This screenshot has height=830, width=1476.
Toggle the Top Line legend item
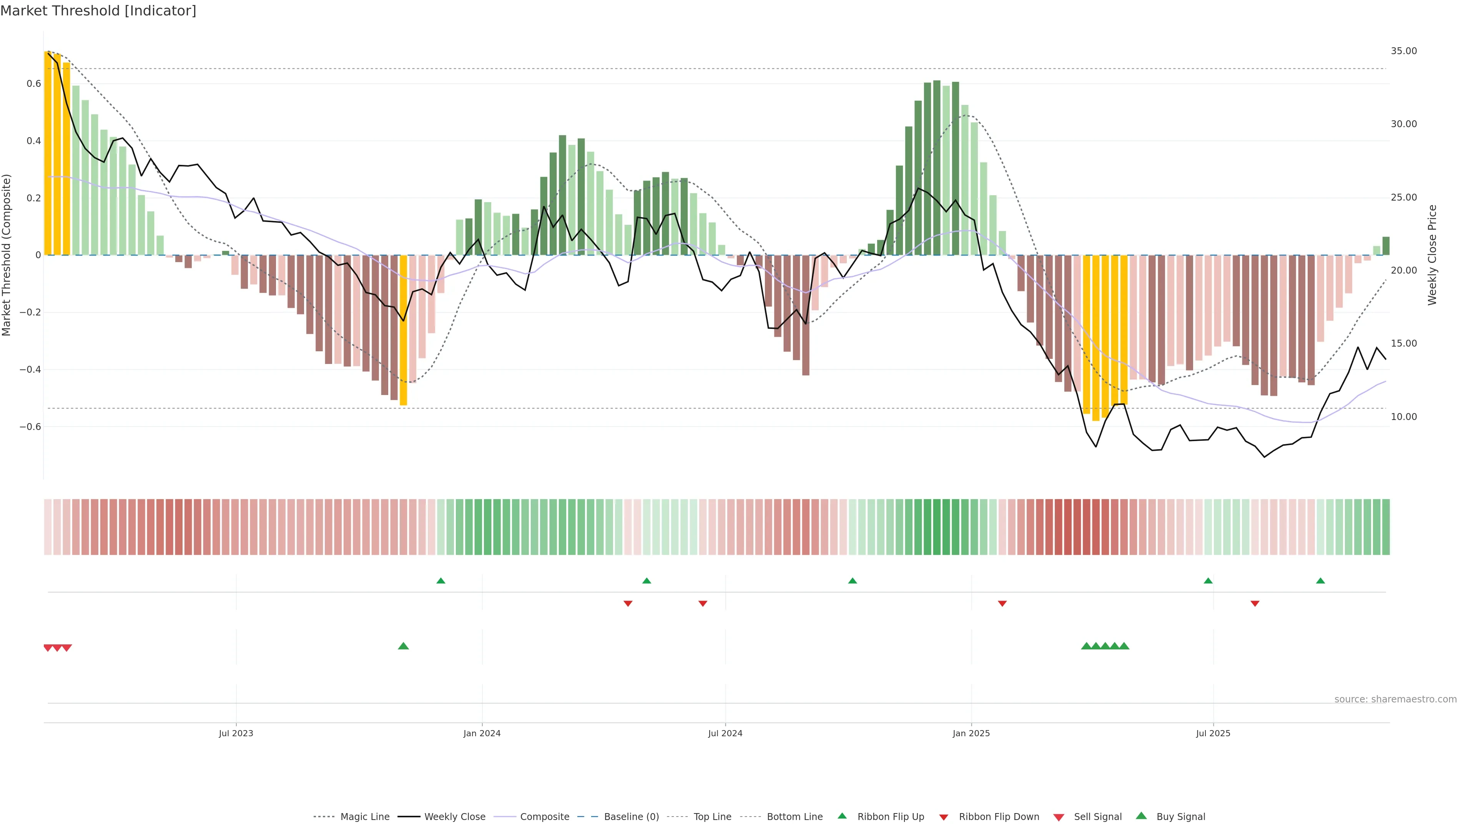[712, 817]
